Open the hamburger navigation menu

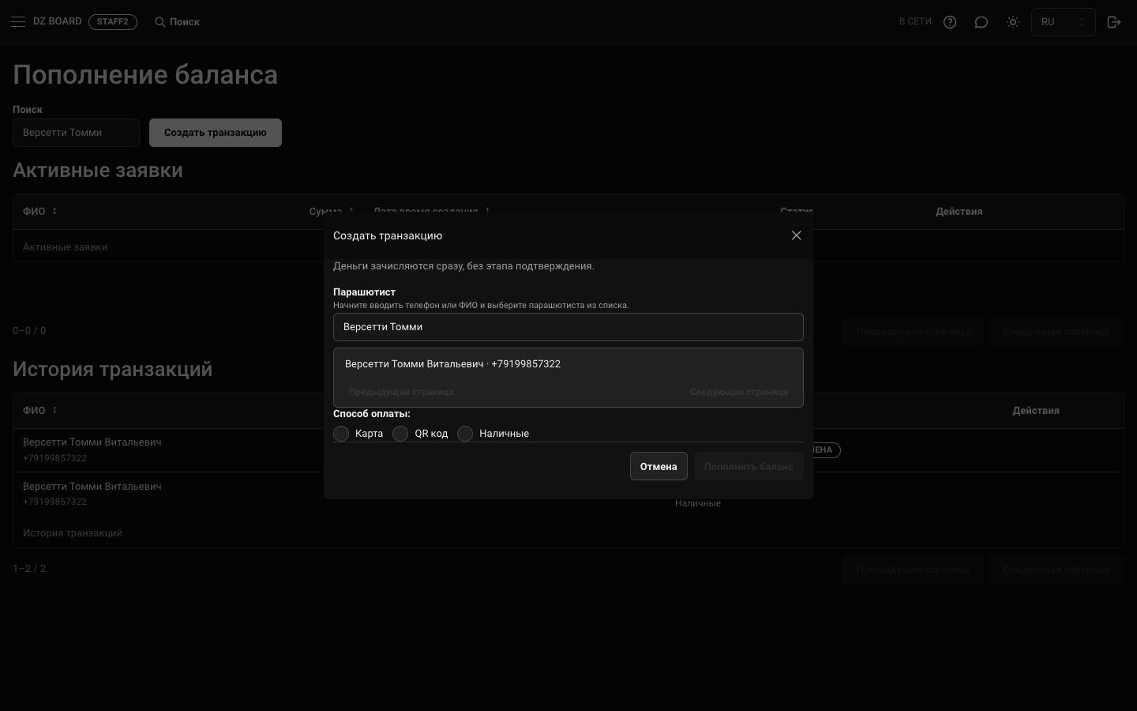(18, 22)
